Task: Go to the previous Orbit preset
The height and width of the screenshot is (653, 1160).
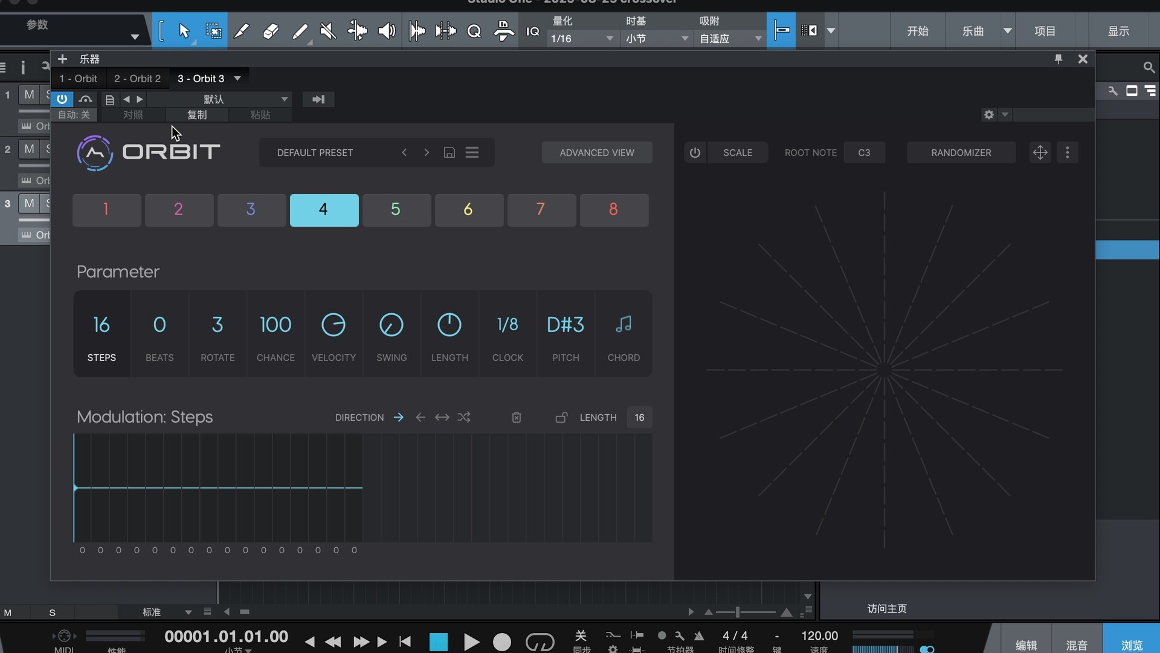Action: pyautogui.click(x=404, y=152)
